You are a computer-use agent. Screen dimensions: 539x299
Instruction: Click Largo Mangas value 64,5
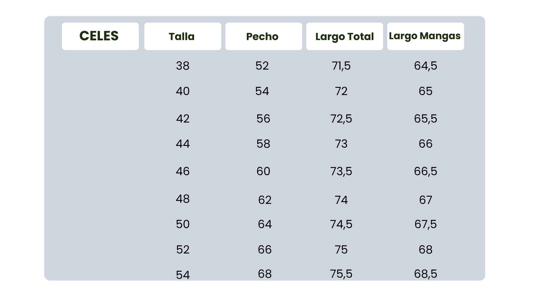pos(426,66)
